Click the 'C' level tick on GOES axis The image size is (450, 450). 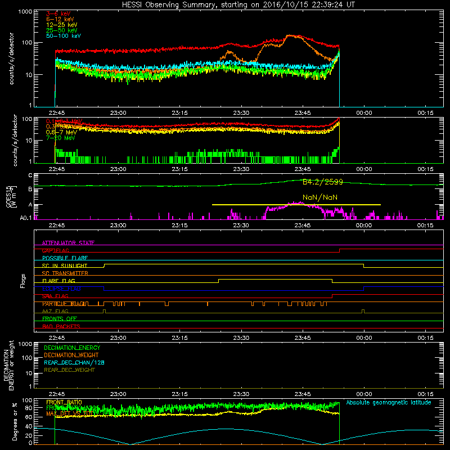(30, 175)
